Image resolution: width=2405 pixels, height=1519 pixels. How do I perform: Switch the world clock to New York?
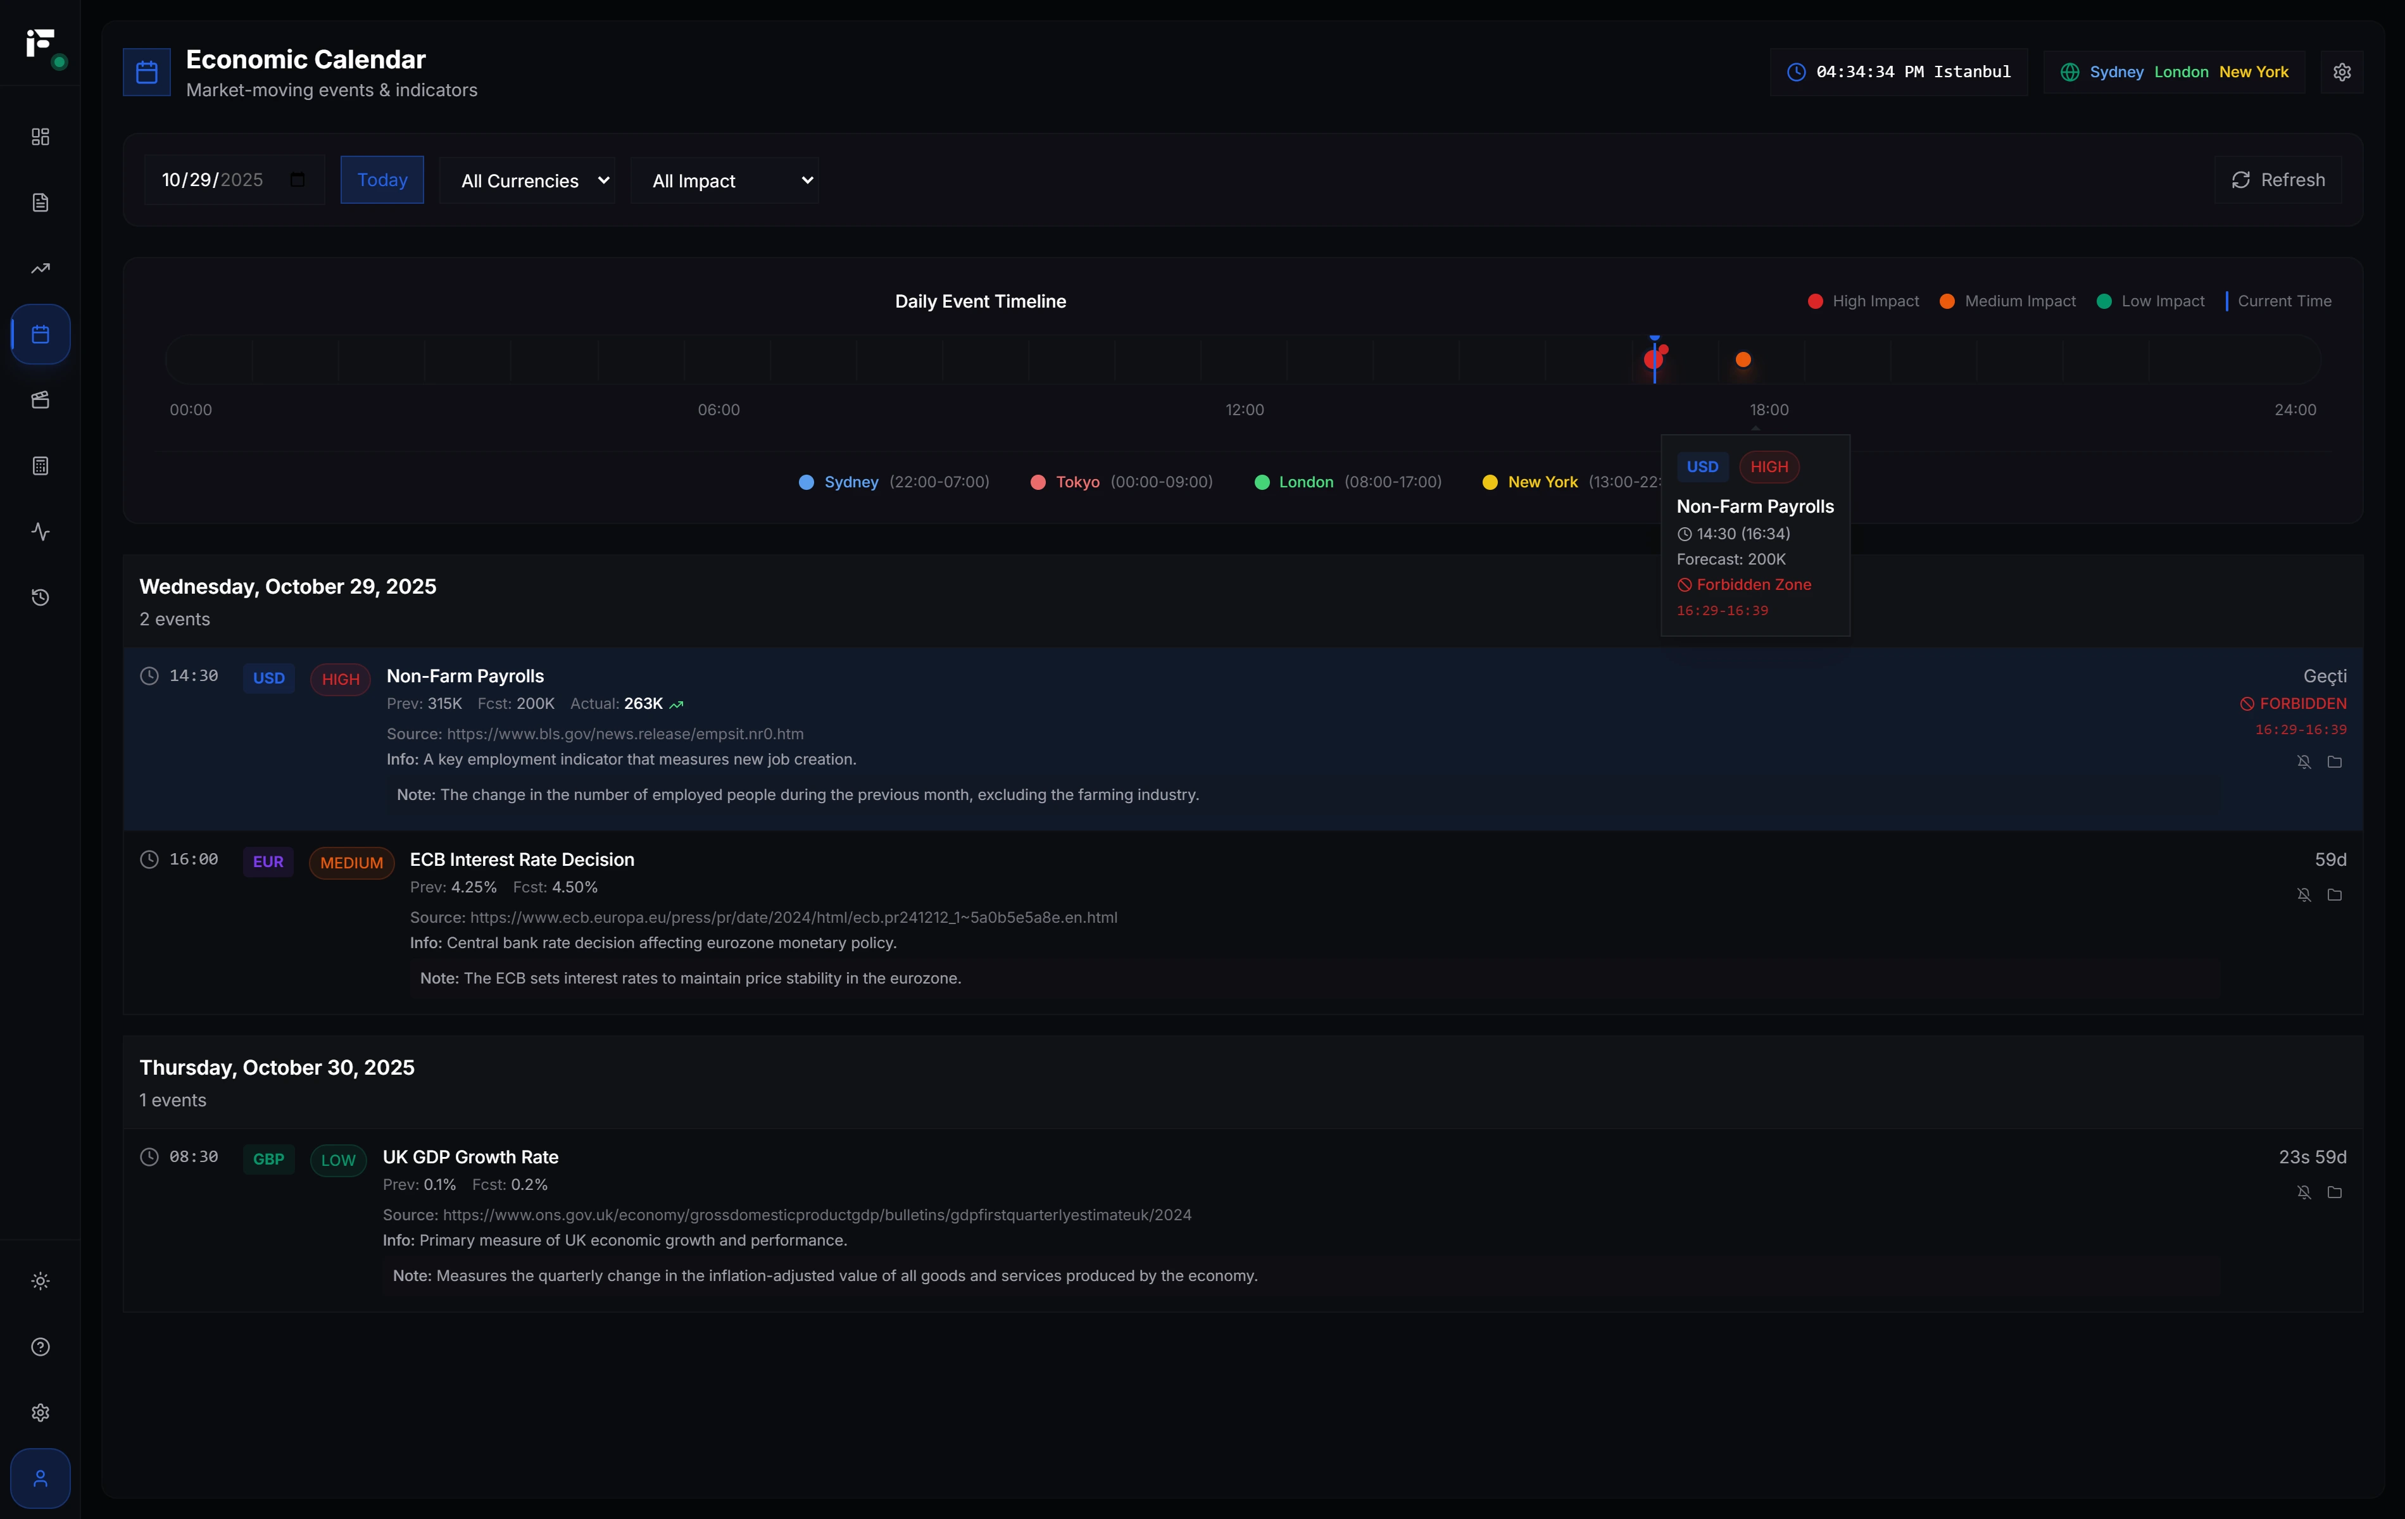2254,71
